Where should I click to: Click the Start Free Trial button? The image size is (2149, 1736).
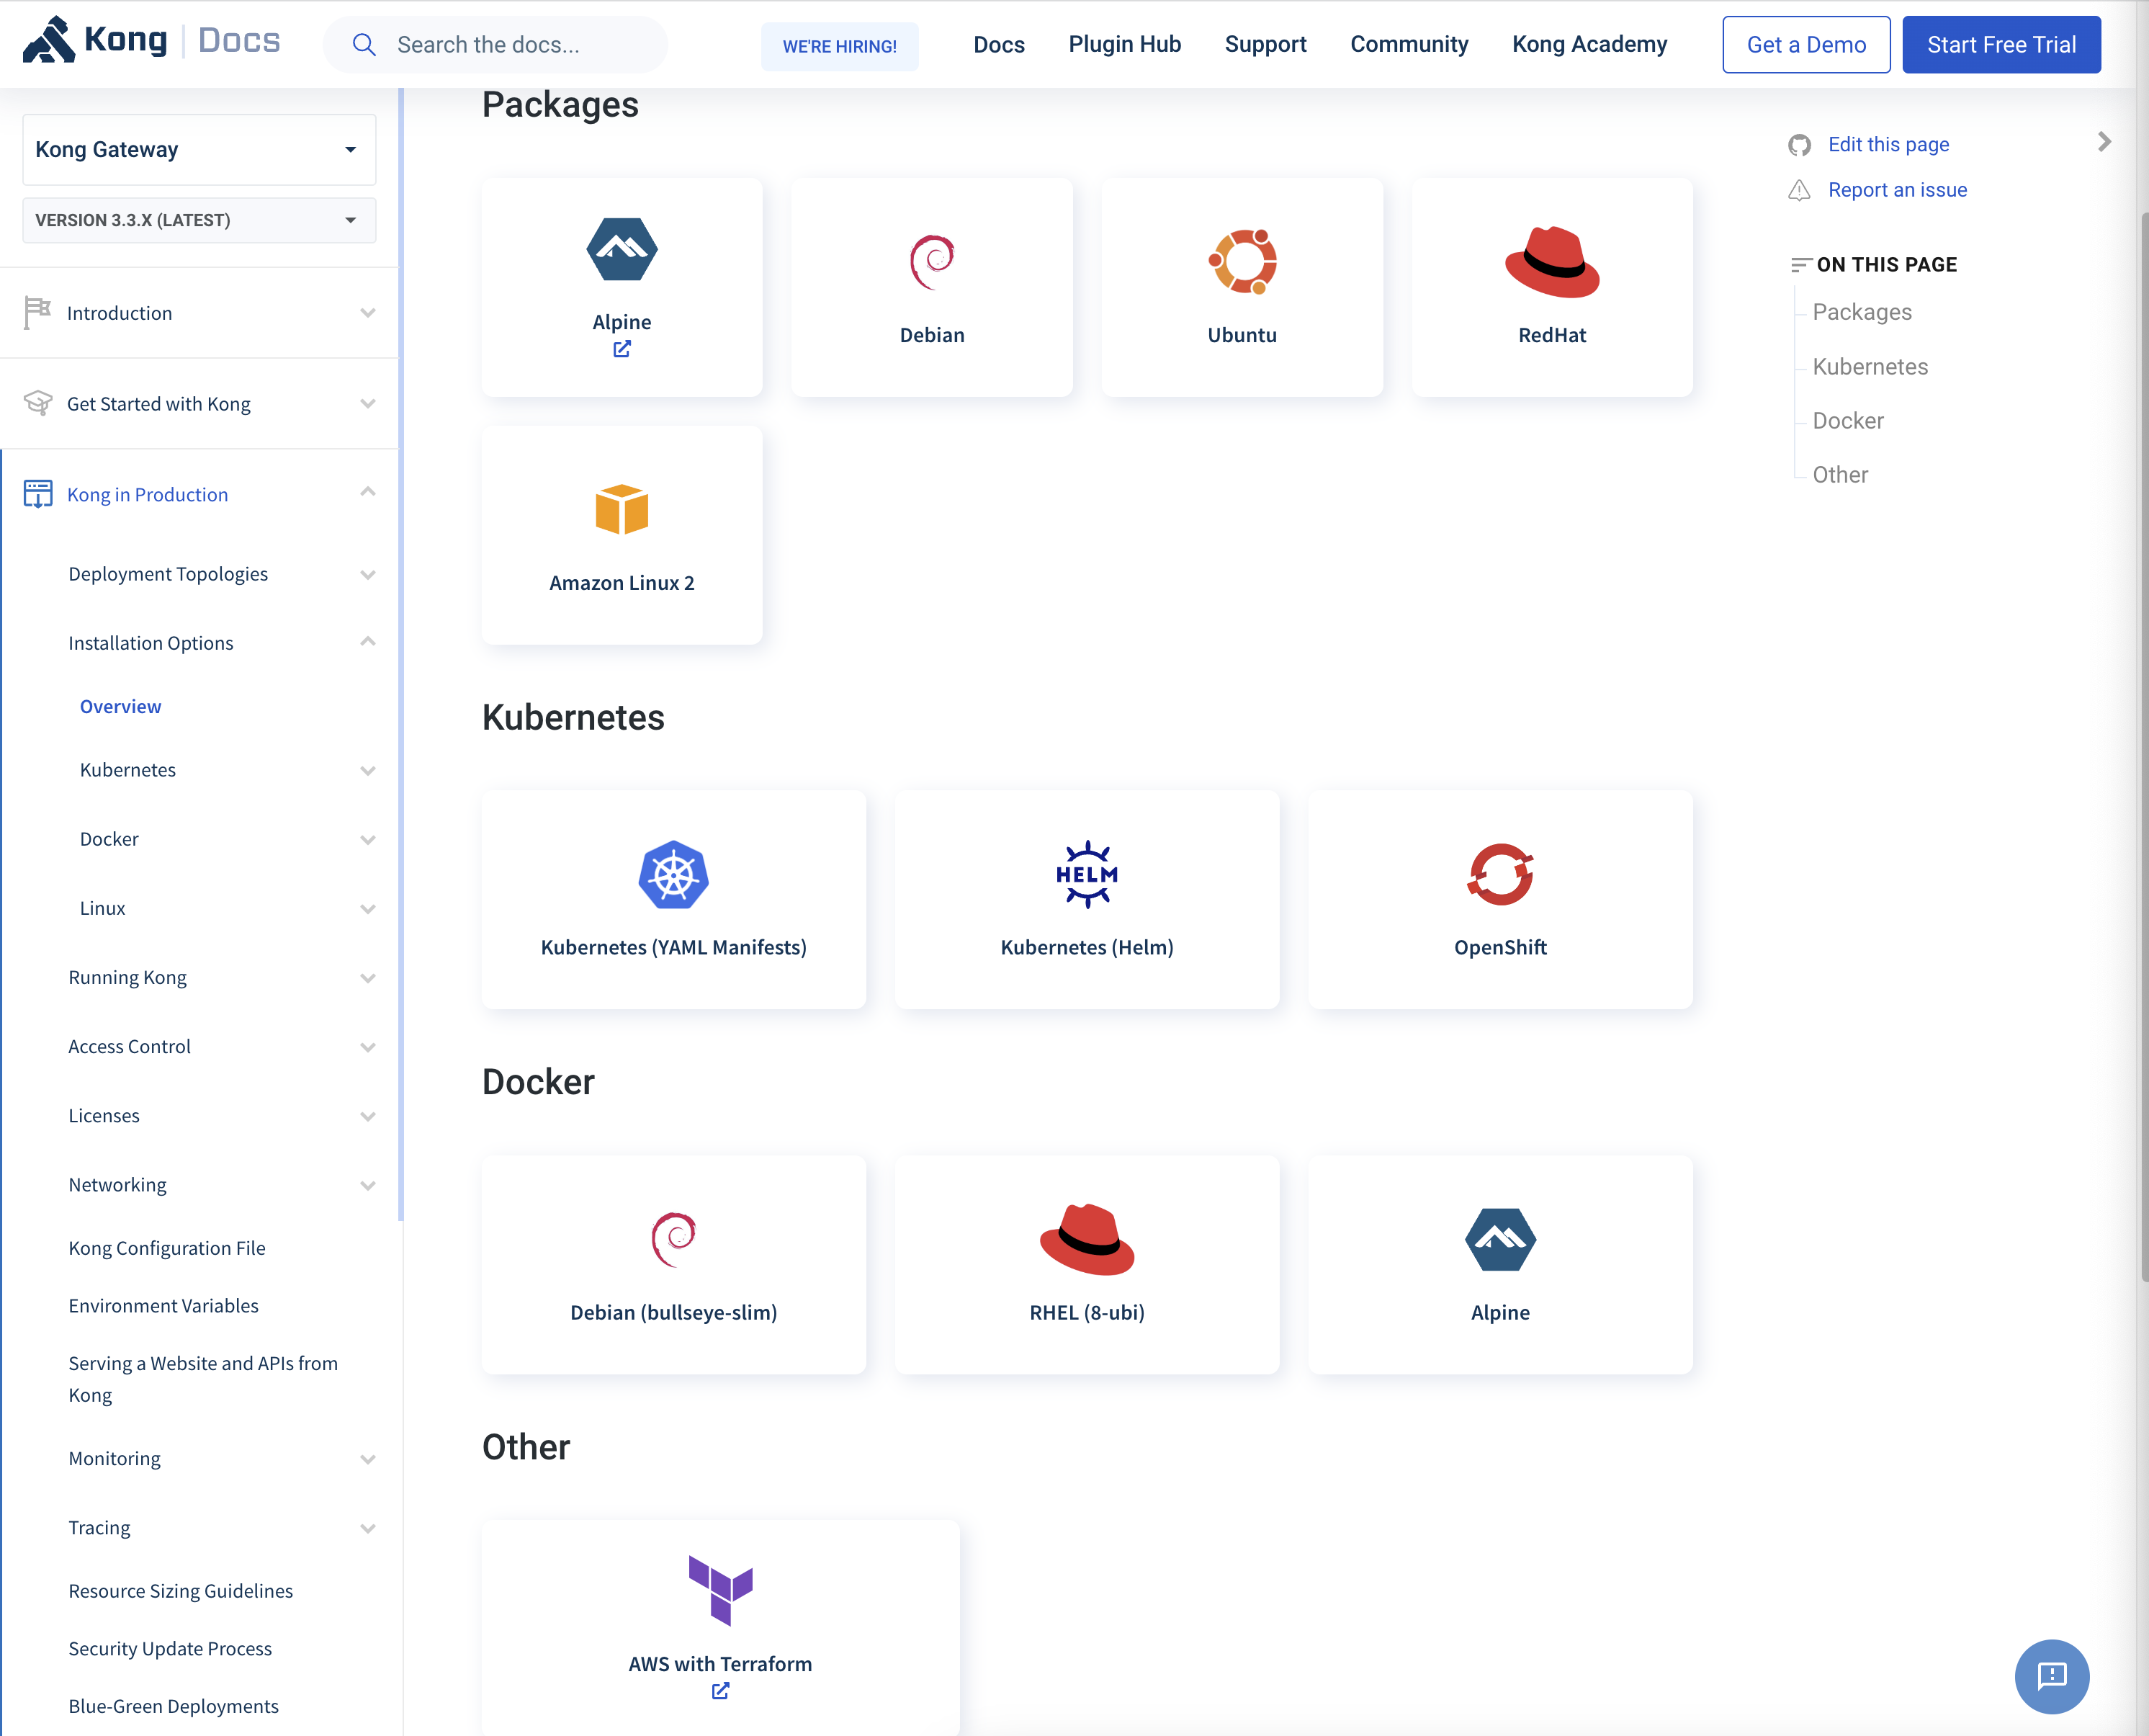tap(2001, 44)
